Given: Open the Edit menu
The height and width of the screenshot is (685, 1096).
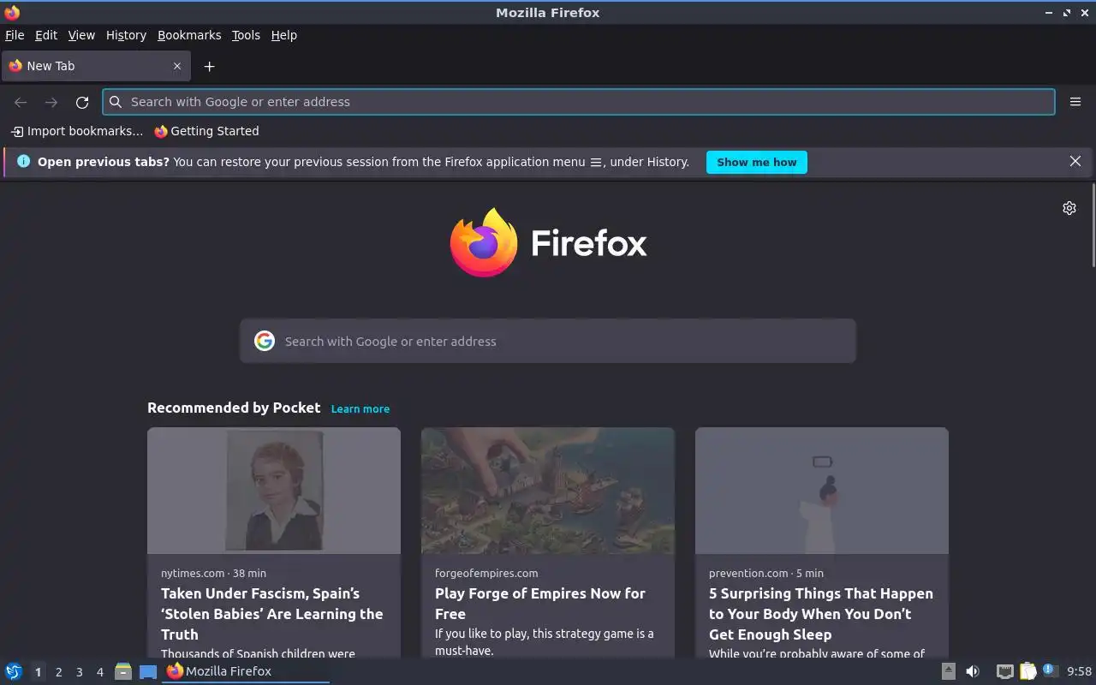Looking at the screenshot, I should [x=46, y=35].
